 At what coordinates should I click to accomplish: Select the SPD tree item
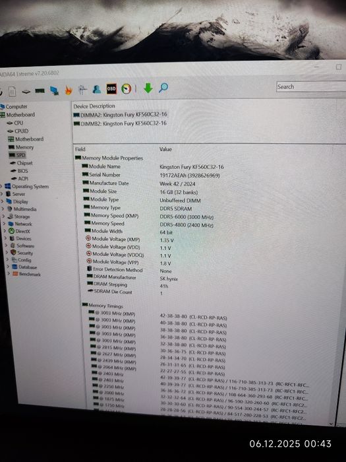tap(20, 155)
